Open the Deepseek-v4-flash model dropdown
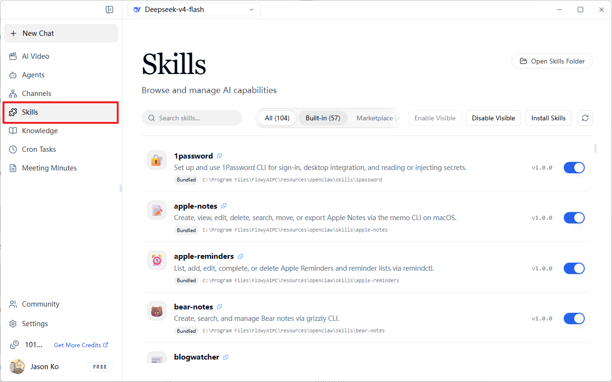The height and width of the screenshot is (382, 612). pos(194,10)
